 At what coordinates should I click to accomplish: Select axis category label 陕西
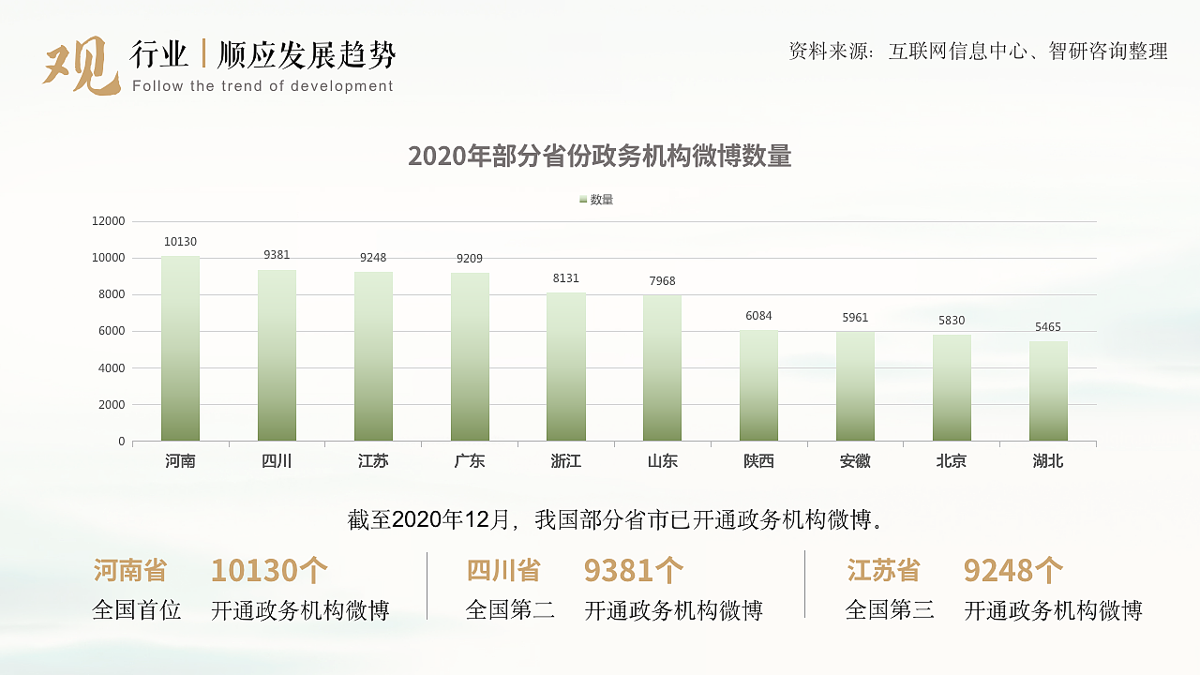[x=758, y=461]
